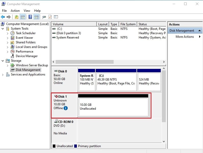The height and width of the screenshot is (153, 203).
Task: Expand the Performance node
Action: (7, 52)
